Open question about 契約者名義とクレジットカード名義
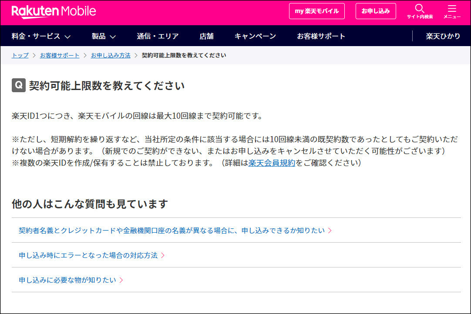The width and height of the screenshot is (471, 314). 175,230
